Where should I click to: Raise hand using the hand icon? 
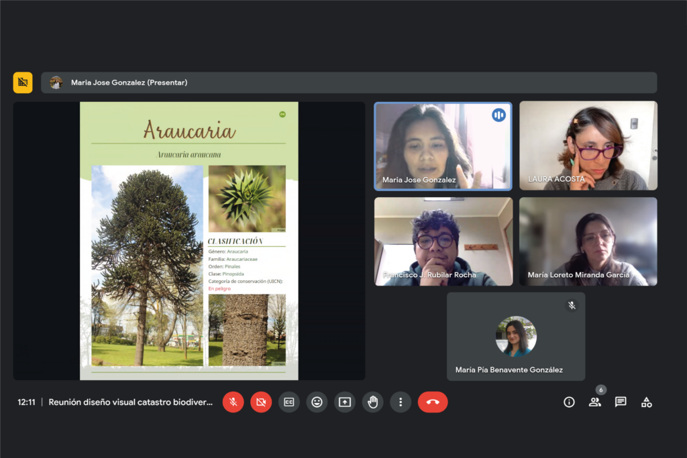click(x=372, y=402)
